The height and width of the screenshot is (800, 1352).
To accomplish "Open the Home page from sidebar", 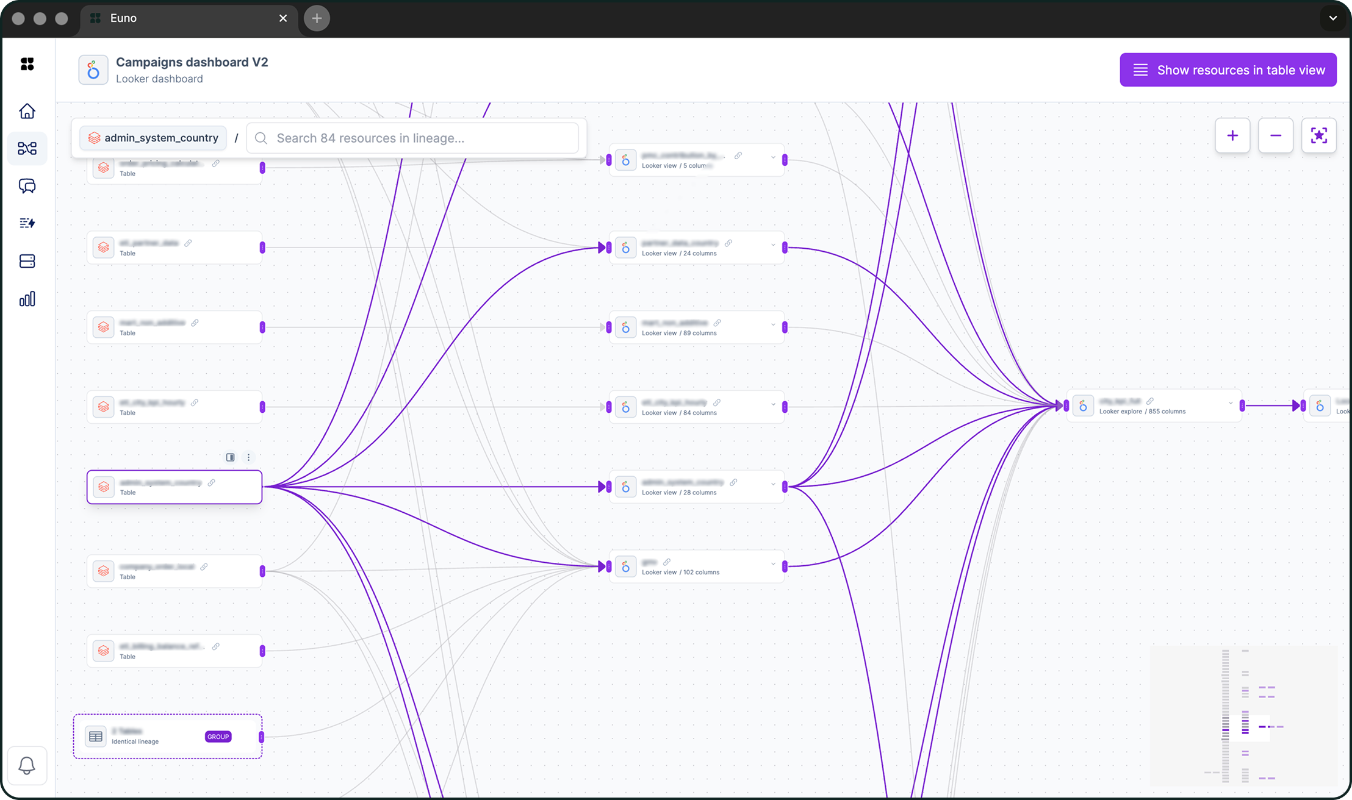I will point(27,111).
